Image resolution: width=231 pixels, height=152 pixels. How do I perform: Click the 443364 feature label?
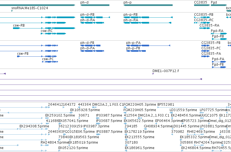[x=84, y=105]
